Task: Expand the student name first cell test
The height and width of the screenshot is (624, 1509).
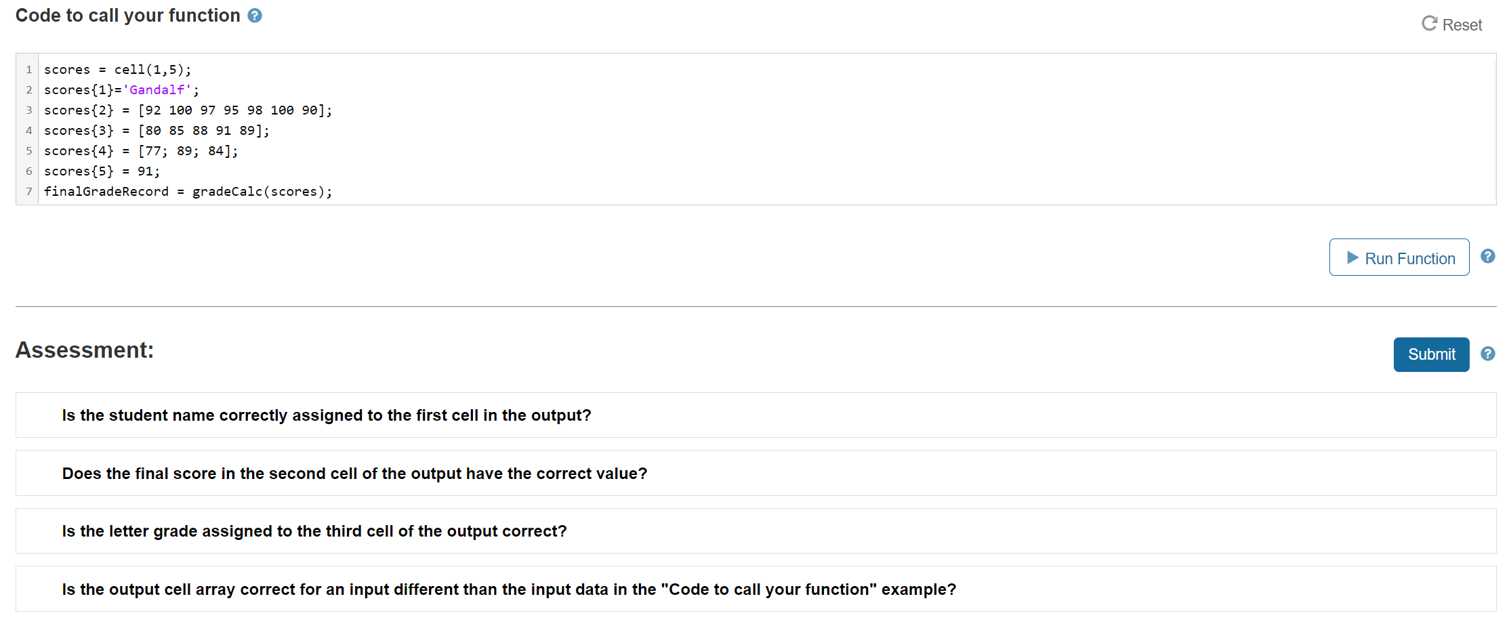Action: tap(756, 415)
